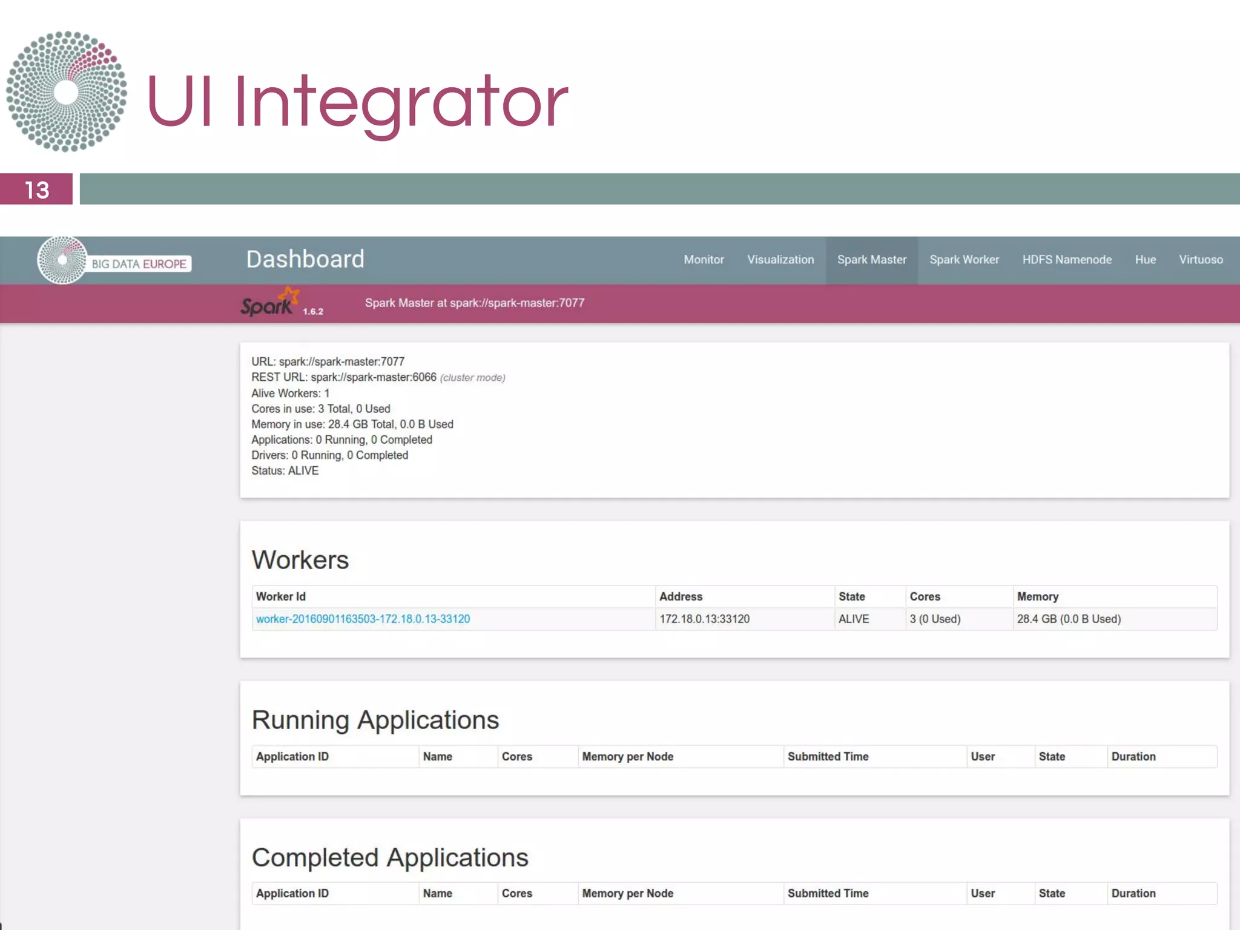Viewport: 1240px width, 930px height.
Task: Go to the HDFS Namenode tab
Action: coord(1067,260)
